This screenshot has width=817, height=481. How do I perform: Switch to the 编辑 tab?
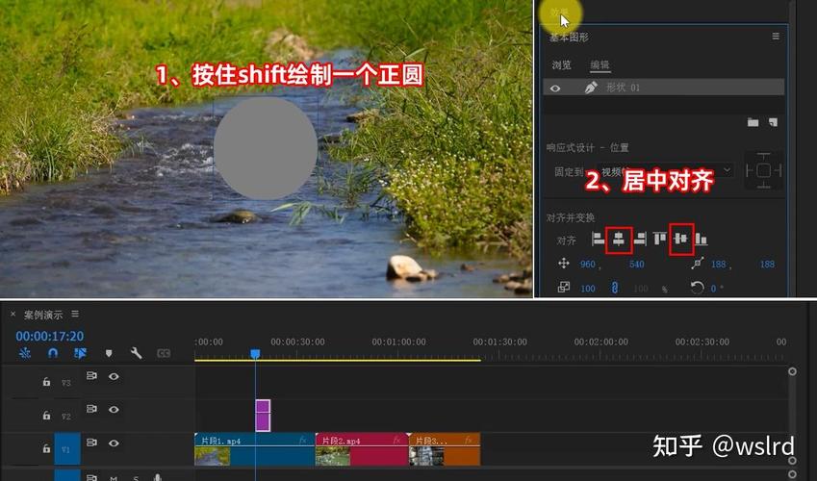[600, 65]
